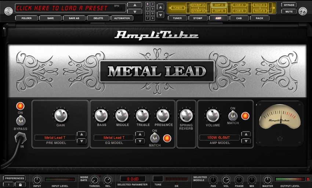Select the TUNER block in the signal chain

click(x=178, y=8)
